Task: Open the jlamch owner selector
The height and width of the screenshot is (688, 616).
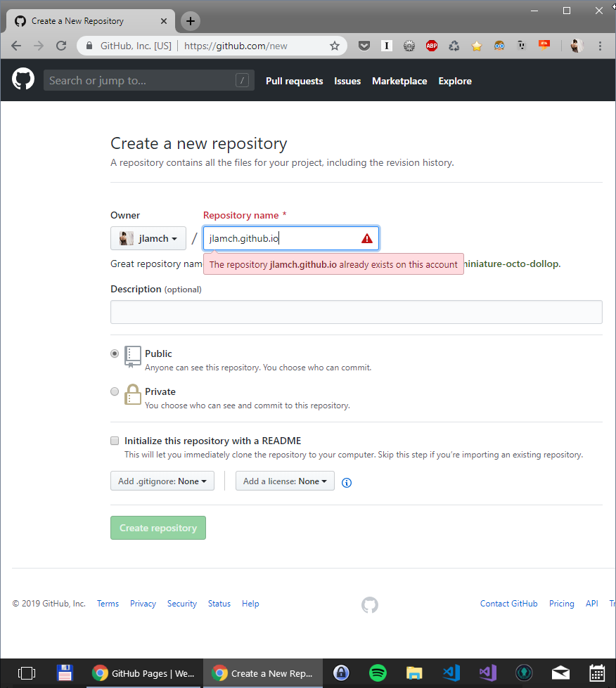Action: point(148,238)
